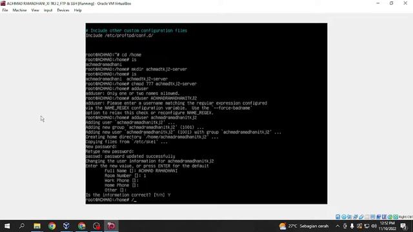The height and width of the screenshot is (232, 413).
Task: Open network settings from the tray
Action: 367,226
